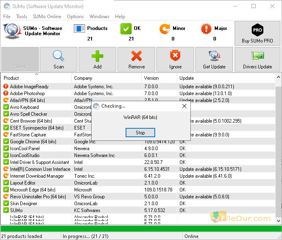Click the SUMo row OK status icon
The height and width of the screenshot is (240, 282).
(6, 210)
